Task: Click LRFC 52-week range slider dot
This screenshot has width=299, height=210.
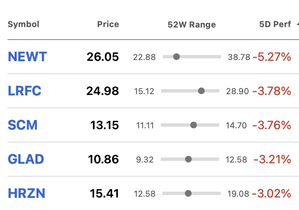Action: click(201, 91)
